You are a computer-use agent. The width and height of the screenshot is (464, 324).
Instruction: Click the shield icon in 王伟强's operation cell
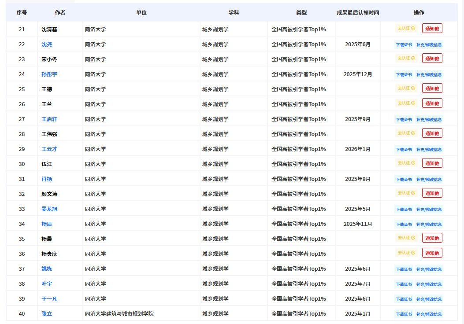click(412, 133)
